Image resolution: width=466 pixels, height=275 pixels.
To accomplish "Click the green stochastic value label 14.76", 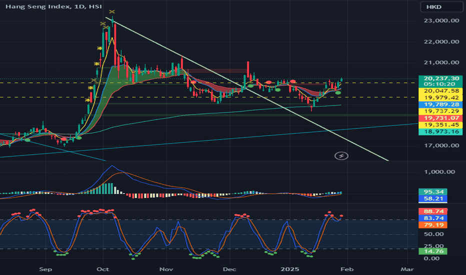I will (433, 251).
